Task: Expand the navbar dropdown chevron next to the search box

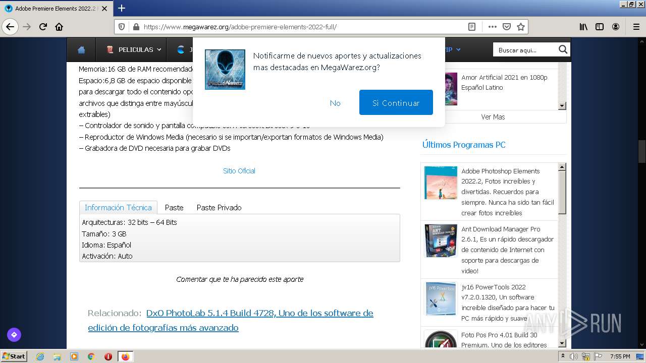Action: click(458, 49)
